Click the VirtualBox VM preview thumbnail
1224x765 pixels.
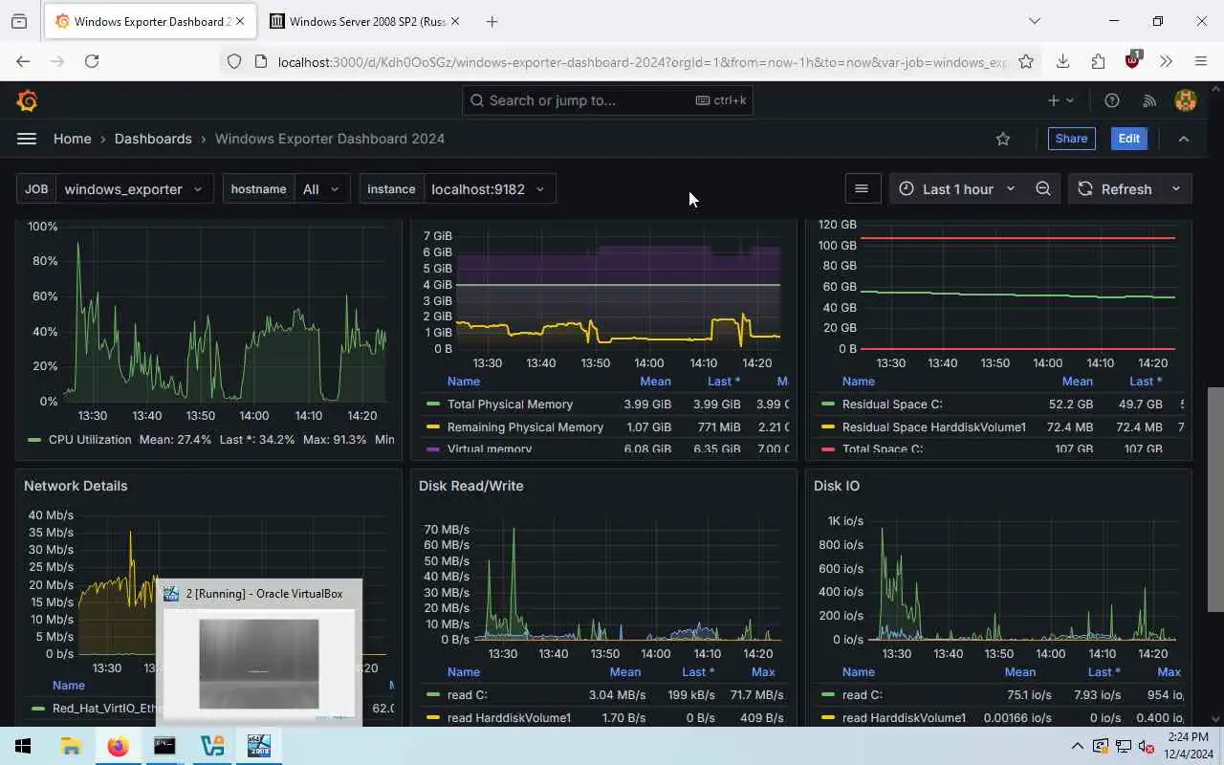coord(259,664)
